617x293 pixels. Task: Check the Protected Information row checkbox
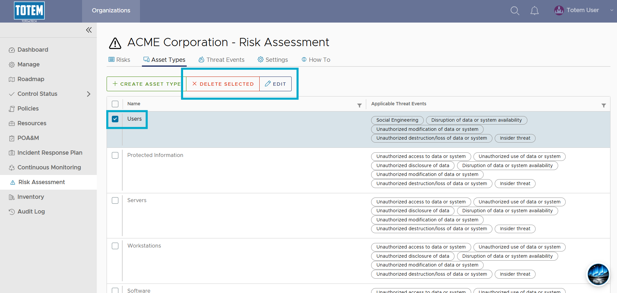tap(115, 155)
